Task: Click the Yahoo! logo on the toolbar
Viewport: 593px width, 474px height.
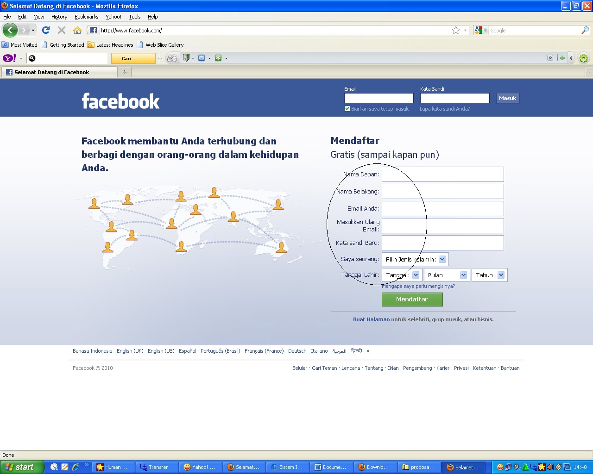Action: coord(10,58)
